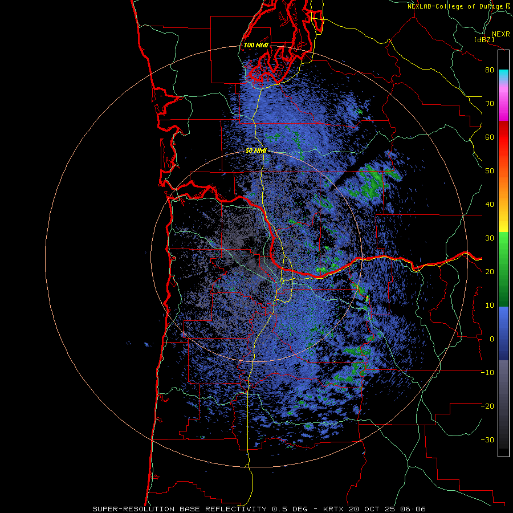Click the KRTX radar site identifier
This screenshot has height=513, width=513.
coord(334,509)
